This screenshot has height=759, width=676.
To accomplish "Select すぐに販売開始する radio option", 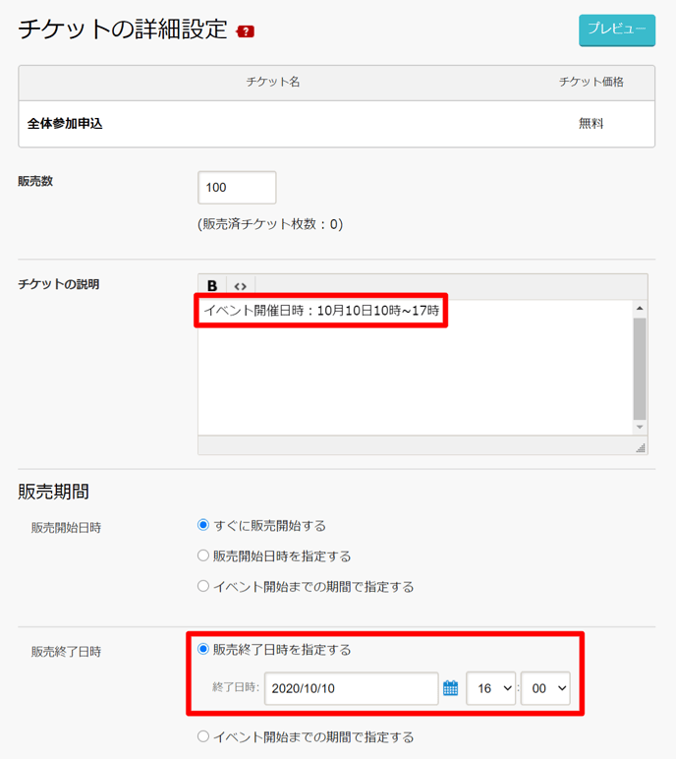I will pyautogui.click(x=203, y=526).
